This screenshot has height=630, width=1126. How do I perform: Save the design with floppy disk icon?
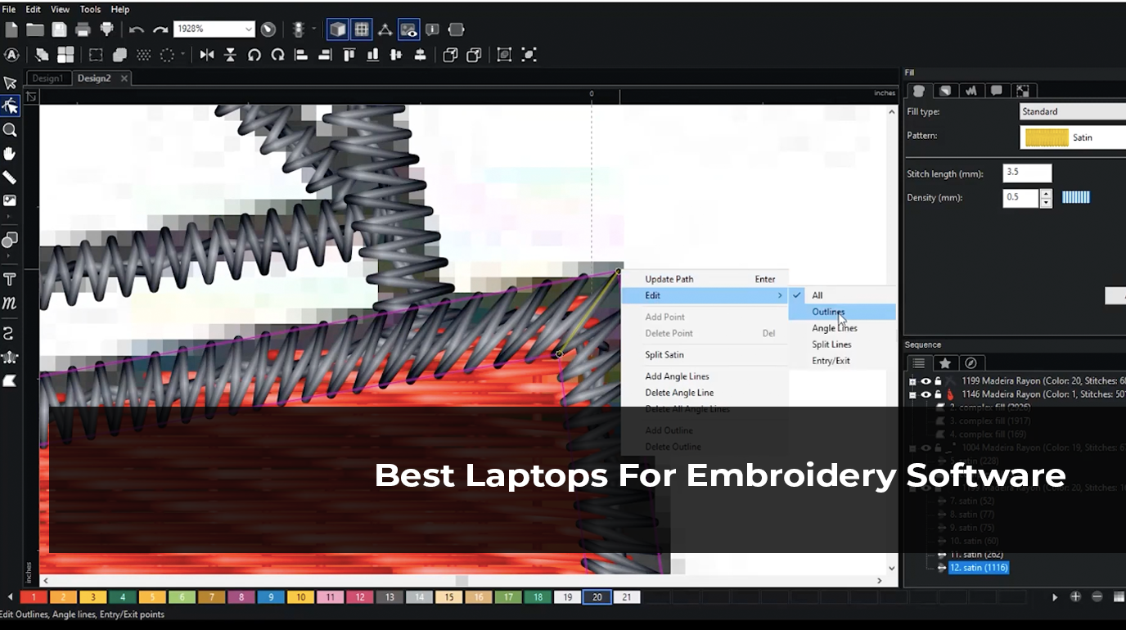(x=59, y=29)
